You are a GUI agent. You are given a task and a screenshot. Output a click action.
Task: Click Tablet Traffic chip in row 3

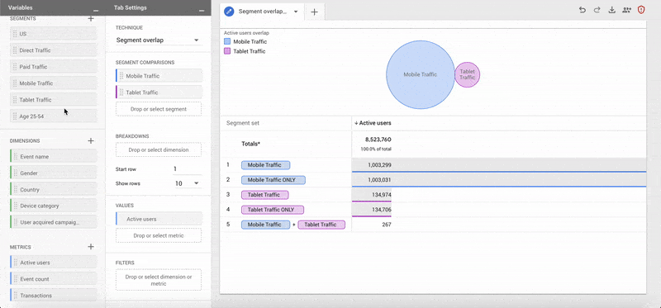tap(264, 195)
